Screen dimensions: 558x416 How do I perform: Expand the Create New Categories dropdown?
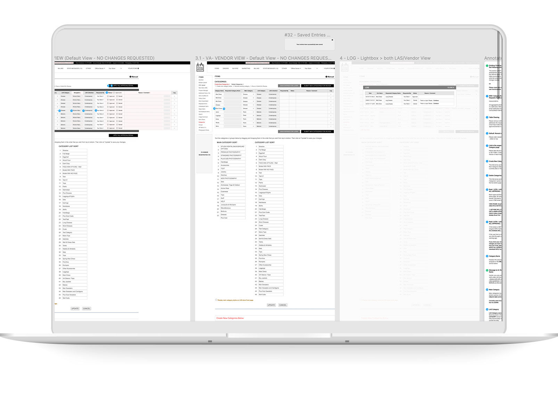pos(222,84)
